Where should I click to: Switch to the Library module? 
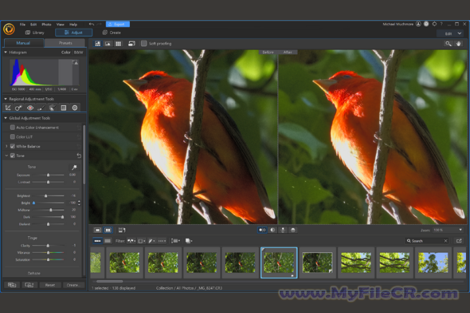pyautogui.click(x=35, y=33)
